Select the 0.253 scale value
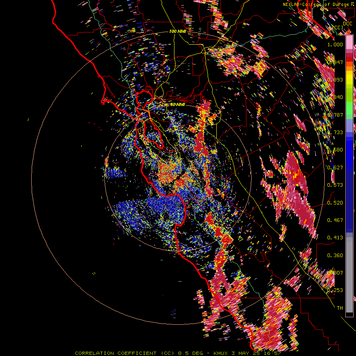 tap(335, 290)
